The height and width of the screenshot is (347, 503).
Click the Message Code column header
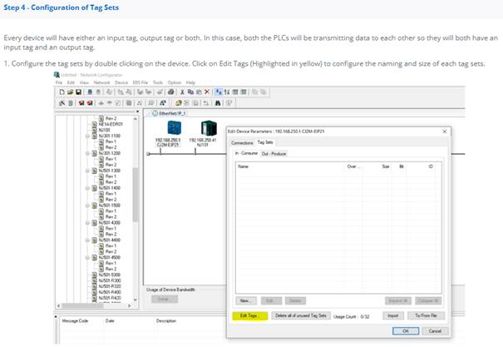(x=75, y=320)
